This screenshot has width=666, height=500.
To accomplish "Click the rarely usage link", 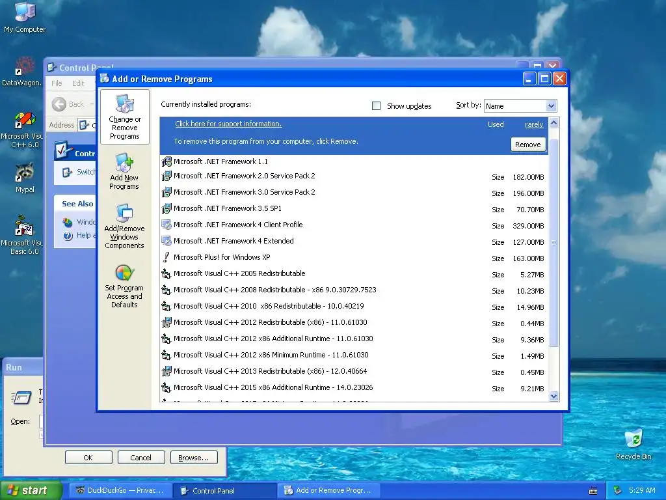I will pyautogui.click(x=534, y=124).
